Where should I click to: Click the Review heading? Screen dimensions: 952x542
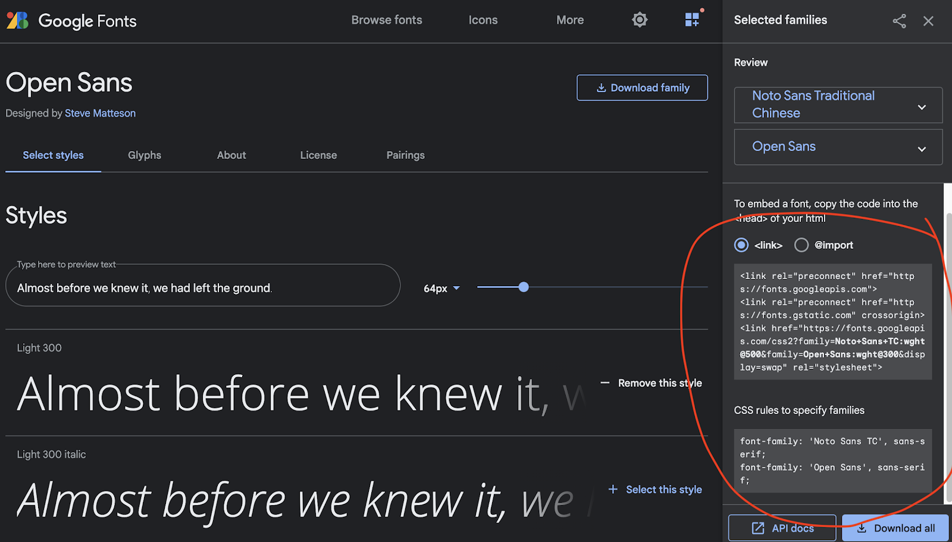751,62
